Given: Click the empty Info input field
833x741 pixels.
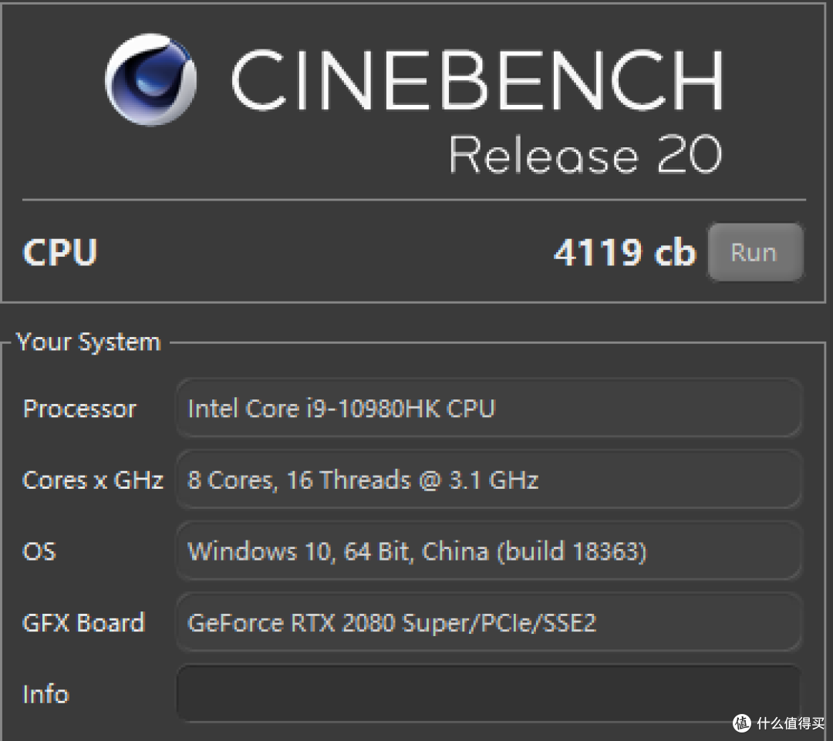Looking at the screenshot, I should [x=488, y=693].
